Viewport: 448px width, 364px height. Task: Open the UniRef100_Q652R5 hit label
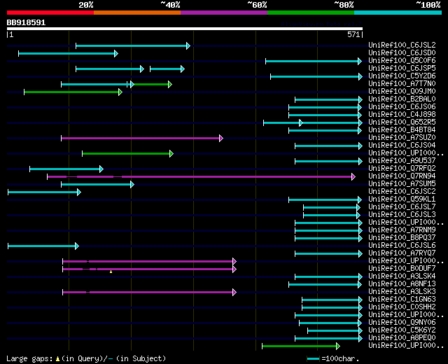402,122
